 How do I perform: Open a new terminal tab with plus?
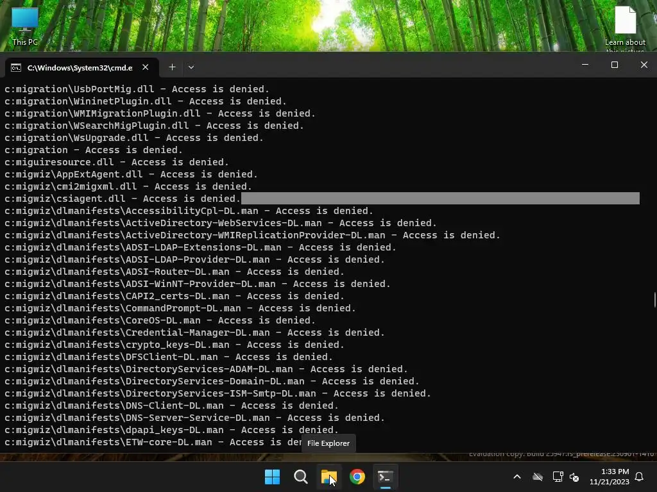[172, 67]
